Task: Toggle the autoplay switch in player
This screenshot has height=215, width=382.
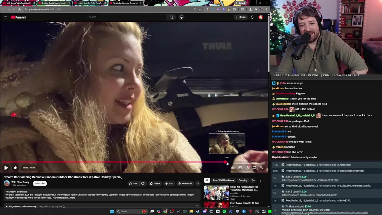Action: (x=233, y=168)
